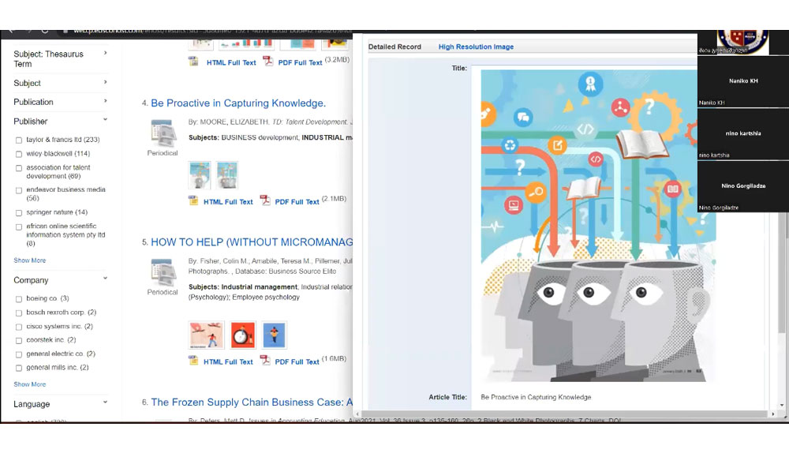Open the stopwatch image thumbnail in result 5

click(x=242, y=335)
